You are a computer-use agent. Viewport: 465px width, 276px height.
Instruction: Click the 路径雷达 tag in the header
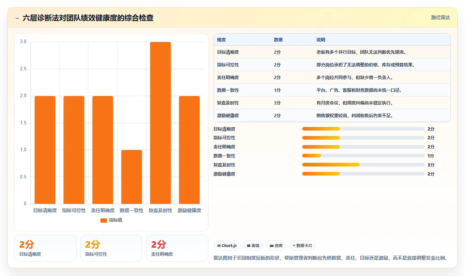(x=440, y=18)
